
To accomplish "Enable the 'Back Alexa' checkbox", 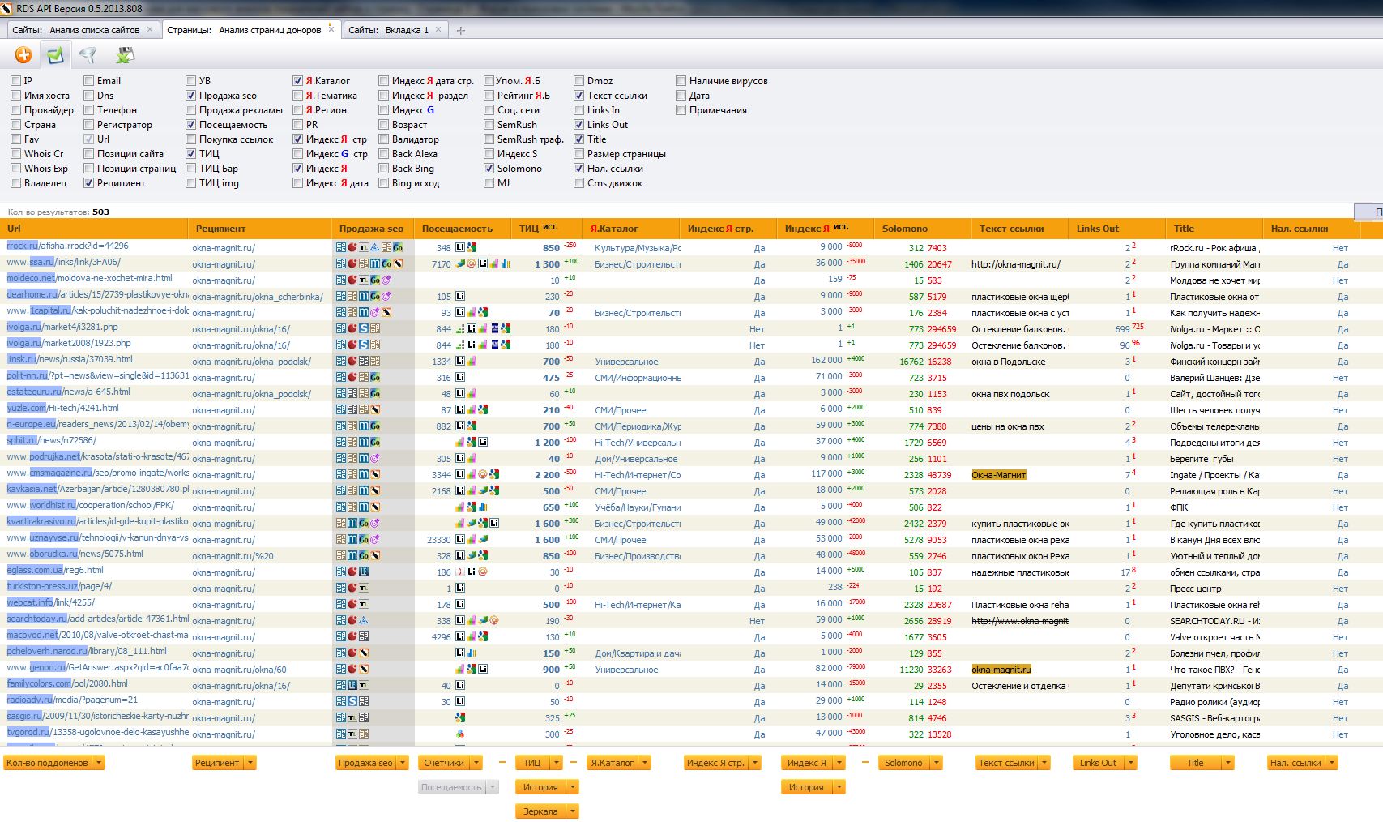I will coord(383,154).
